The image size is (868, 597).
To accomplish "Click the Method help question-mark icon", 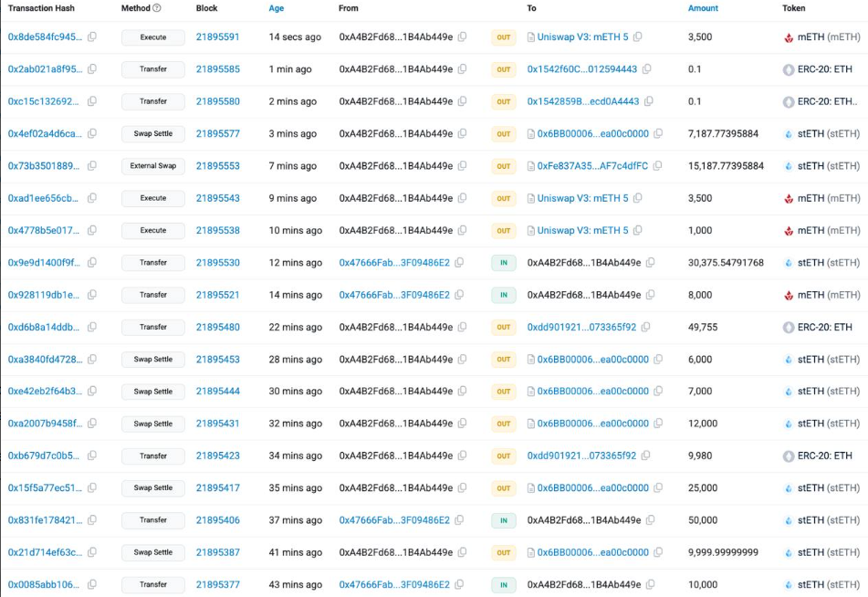I will [157, 7].
